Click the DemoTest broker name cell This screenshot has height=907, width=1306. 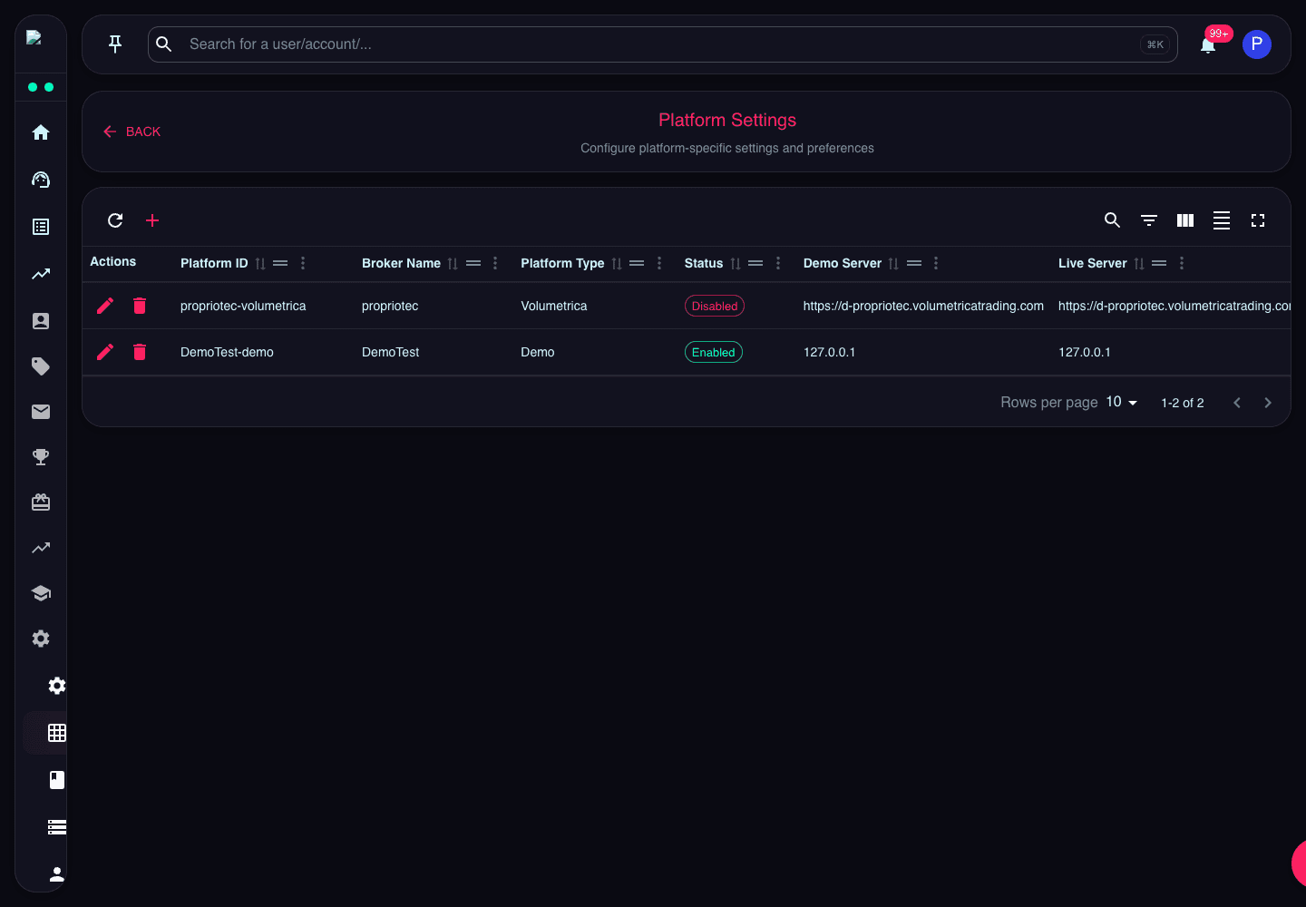(x=390, y=352)
